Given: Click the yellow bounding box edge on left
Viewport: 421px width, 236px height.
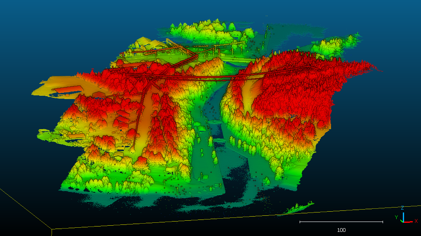Looking at the screenshot, I should (x=25, y=208).
